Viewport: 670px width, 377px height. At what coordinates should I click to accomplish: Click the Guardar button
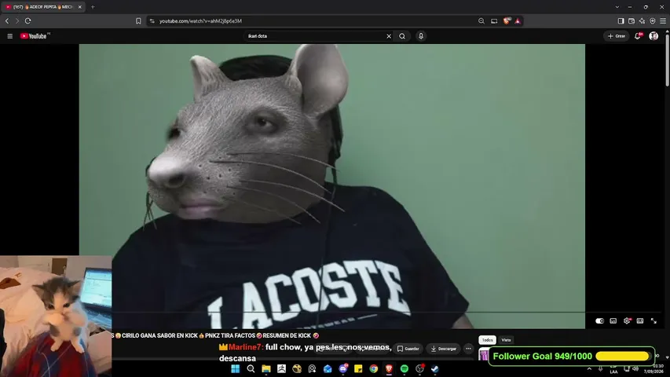click(x=408, y=349)
